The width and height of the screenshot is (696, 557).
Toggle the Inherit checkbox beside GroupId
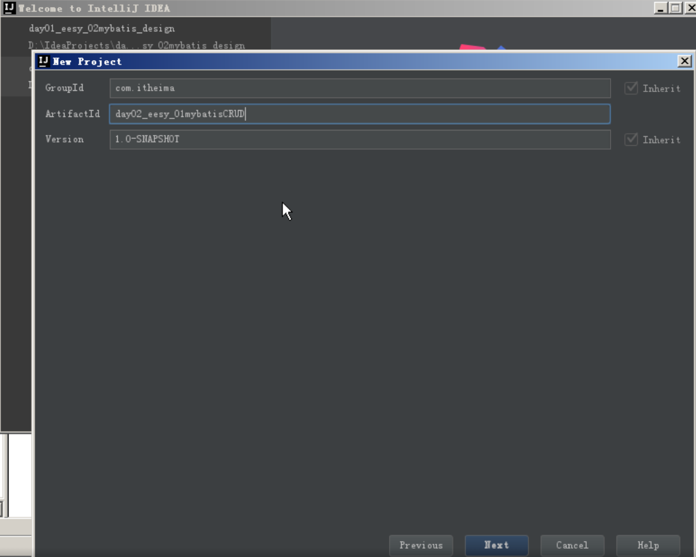pos(631,88)
